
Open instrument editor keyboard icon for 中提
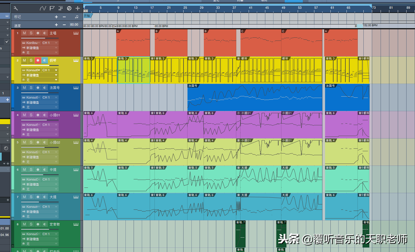point(76,170)
